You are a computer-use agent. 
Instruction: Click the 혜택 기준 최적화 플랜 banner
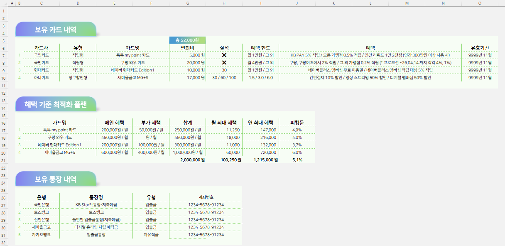(56, 104)
